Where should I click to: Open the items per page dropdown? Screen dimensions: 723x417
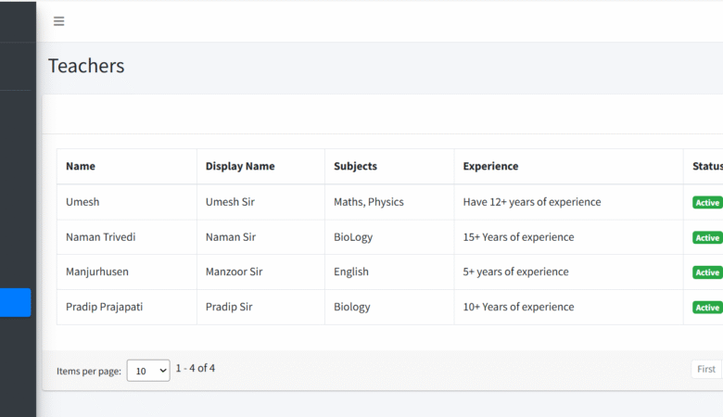pos(148,370)
